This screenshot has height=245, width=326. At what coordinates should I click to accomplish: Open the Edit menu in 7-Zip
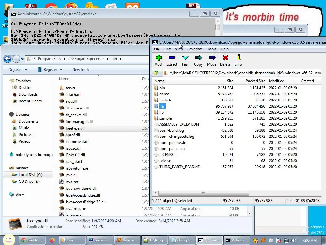pyautogui.click(x=167, y=49)
